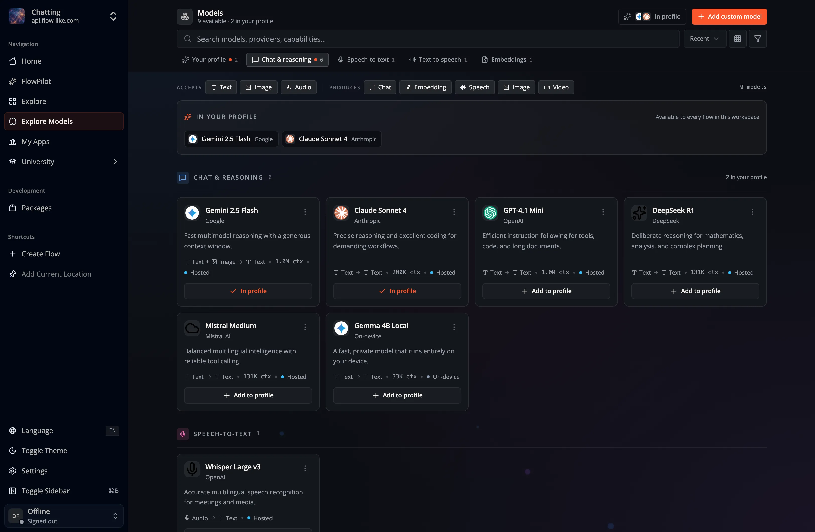Toggle Sidebar from the bottom menu
Viewport: 815px width, 532px height.
pos(64,491)
